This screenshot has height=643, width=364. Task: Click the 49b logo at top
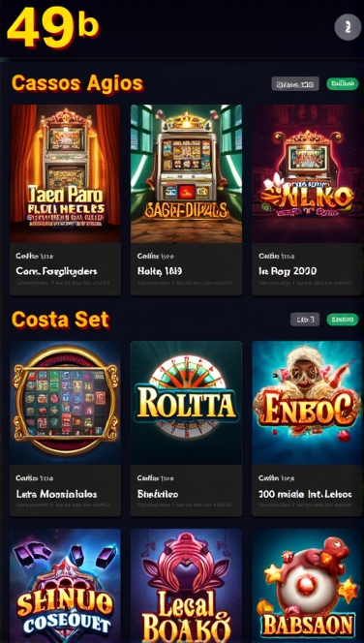[53, 27]
